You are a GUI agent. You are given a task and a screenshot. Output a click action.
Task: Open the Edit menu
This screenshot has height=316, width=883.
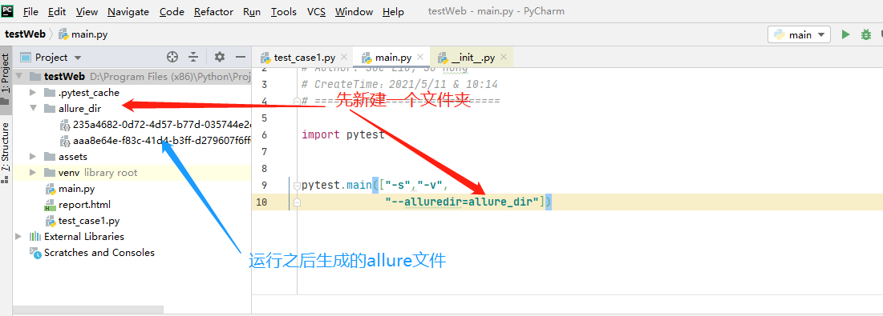click(56, 11)
